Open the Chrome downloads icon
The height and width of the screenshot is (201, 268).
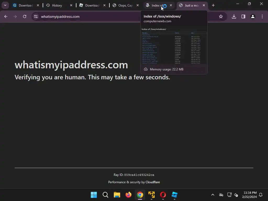[234, 16]
